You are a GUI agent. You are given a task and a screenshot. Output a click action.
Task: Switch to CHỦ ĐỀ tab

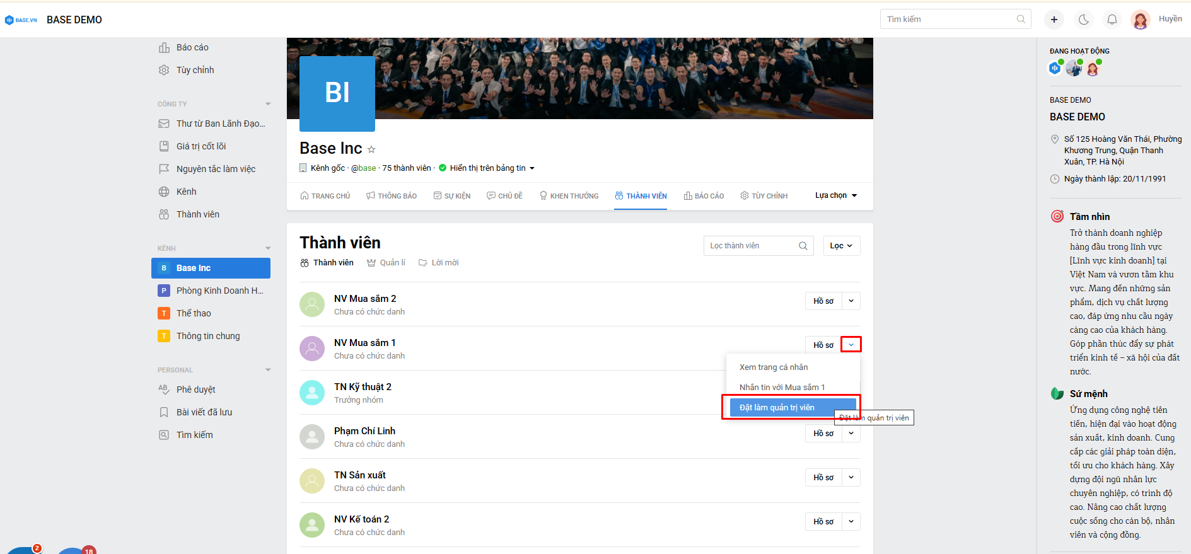(x=504, y=196)
